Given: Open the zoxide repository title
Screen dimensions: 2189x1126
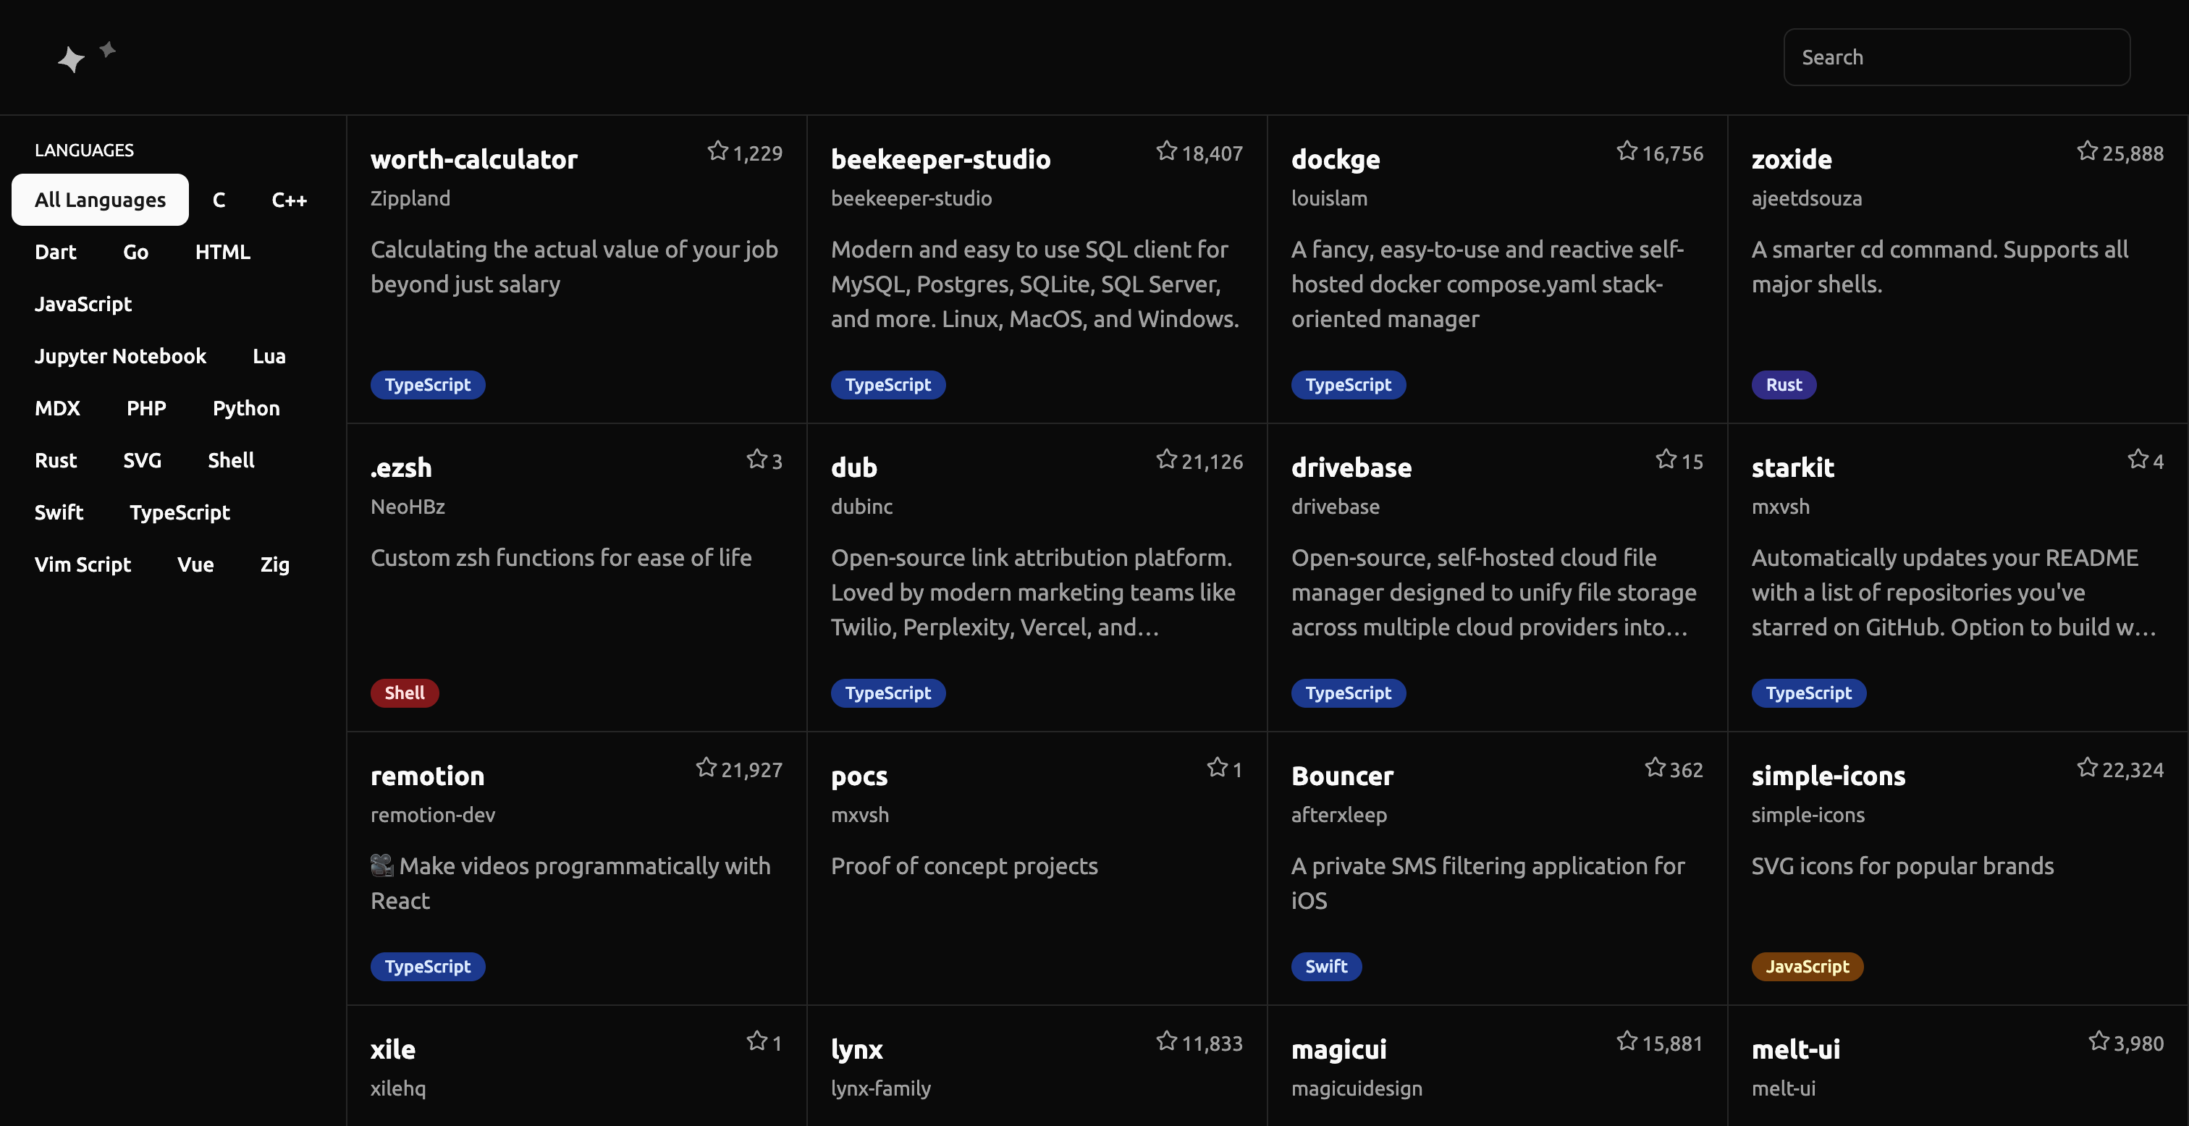Looking at the screenshot, I should (1792, 159).
